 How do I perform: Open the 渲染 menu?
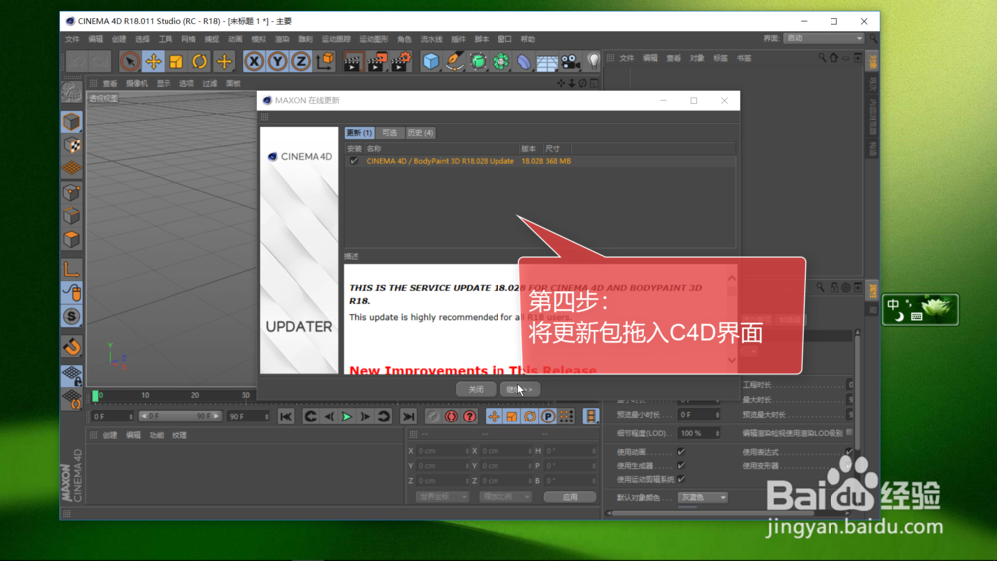click(282, 40)
